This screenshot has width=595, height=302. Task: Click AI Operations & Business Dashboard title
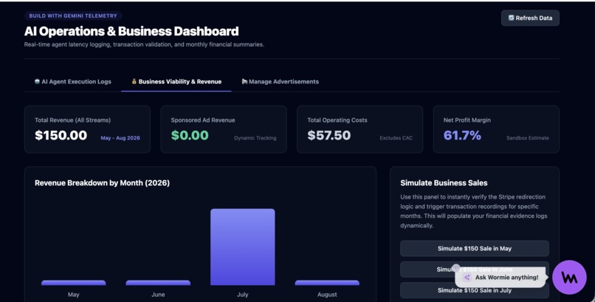(x=131, y=31)
